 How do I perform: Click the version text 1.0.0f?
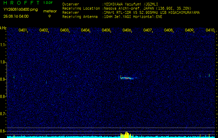point(48,3)
